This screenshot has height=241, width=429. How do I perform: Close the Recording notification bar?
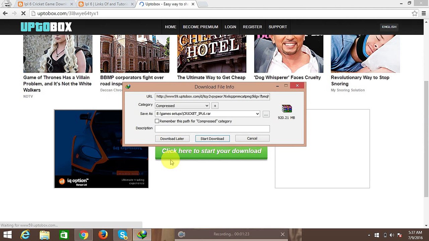[283, 234]
